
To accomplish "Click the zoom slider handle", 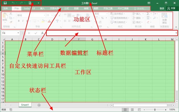I will click(155, 110).
